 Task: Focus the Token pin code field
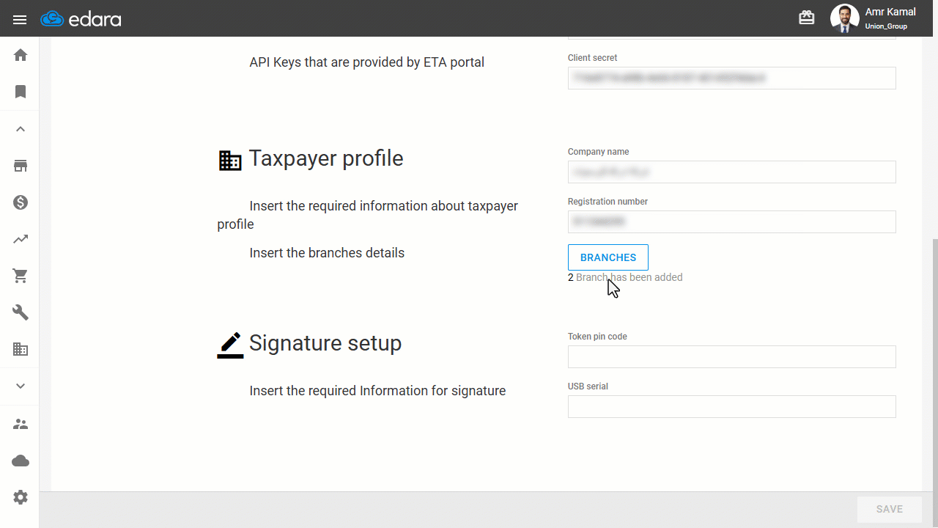coord(731,356)
